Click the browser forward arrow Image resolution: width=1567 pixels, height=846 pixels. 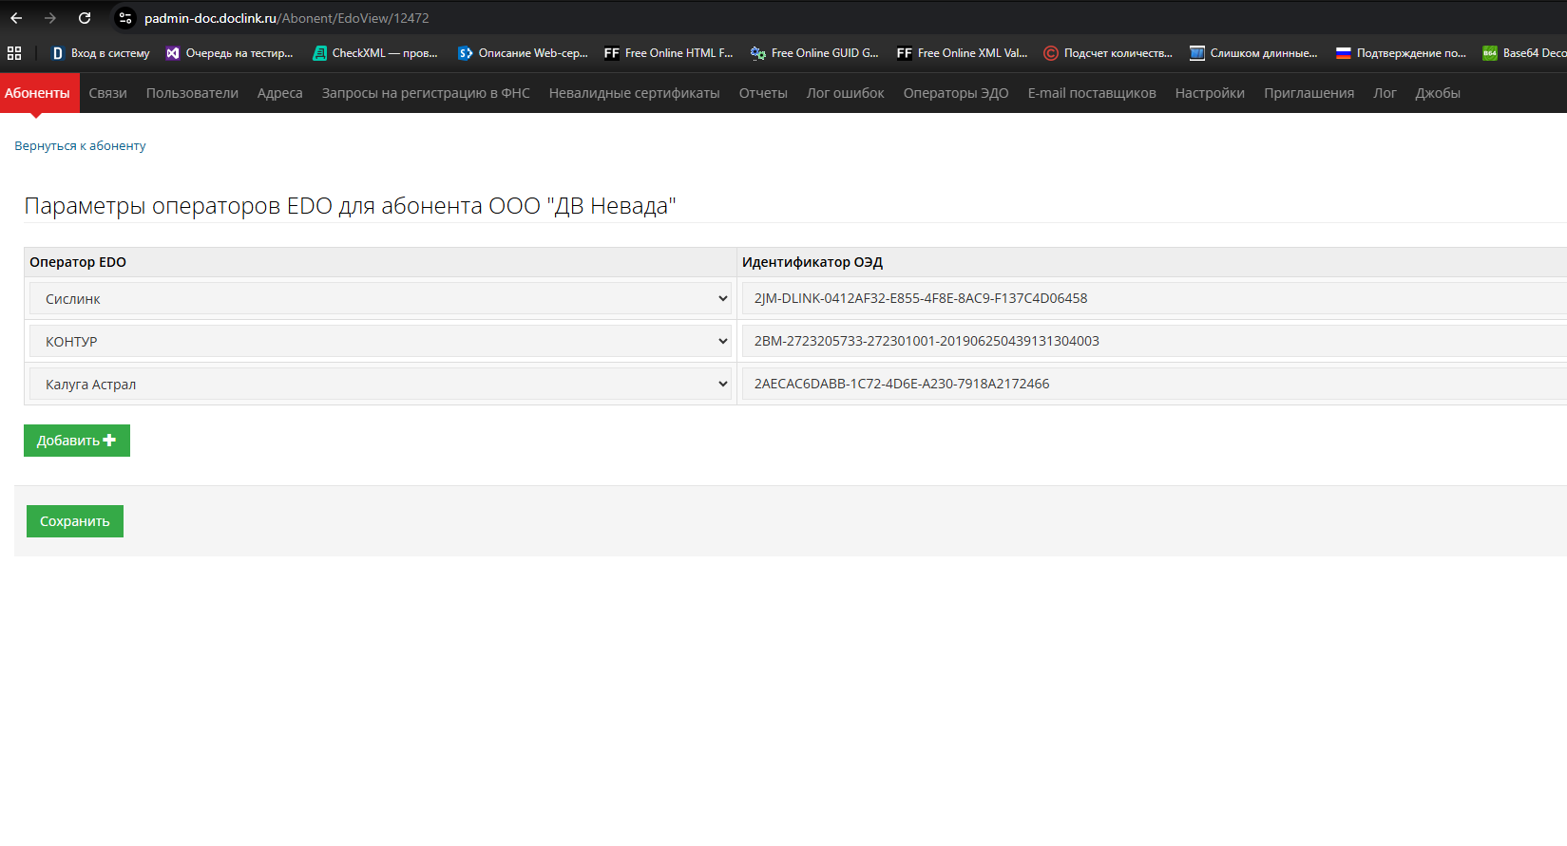pyautogui.click(x=50, y=18)
